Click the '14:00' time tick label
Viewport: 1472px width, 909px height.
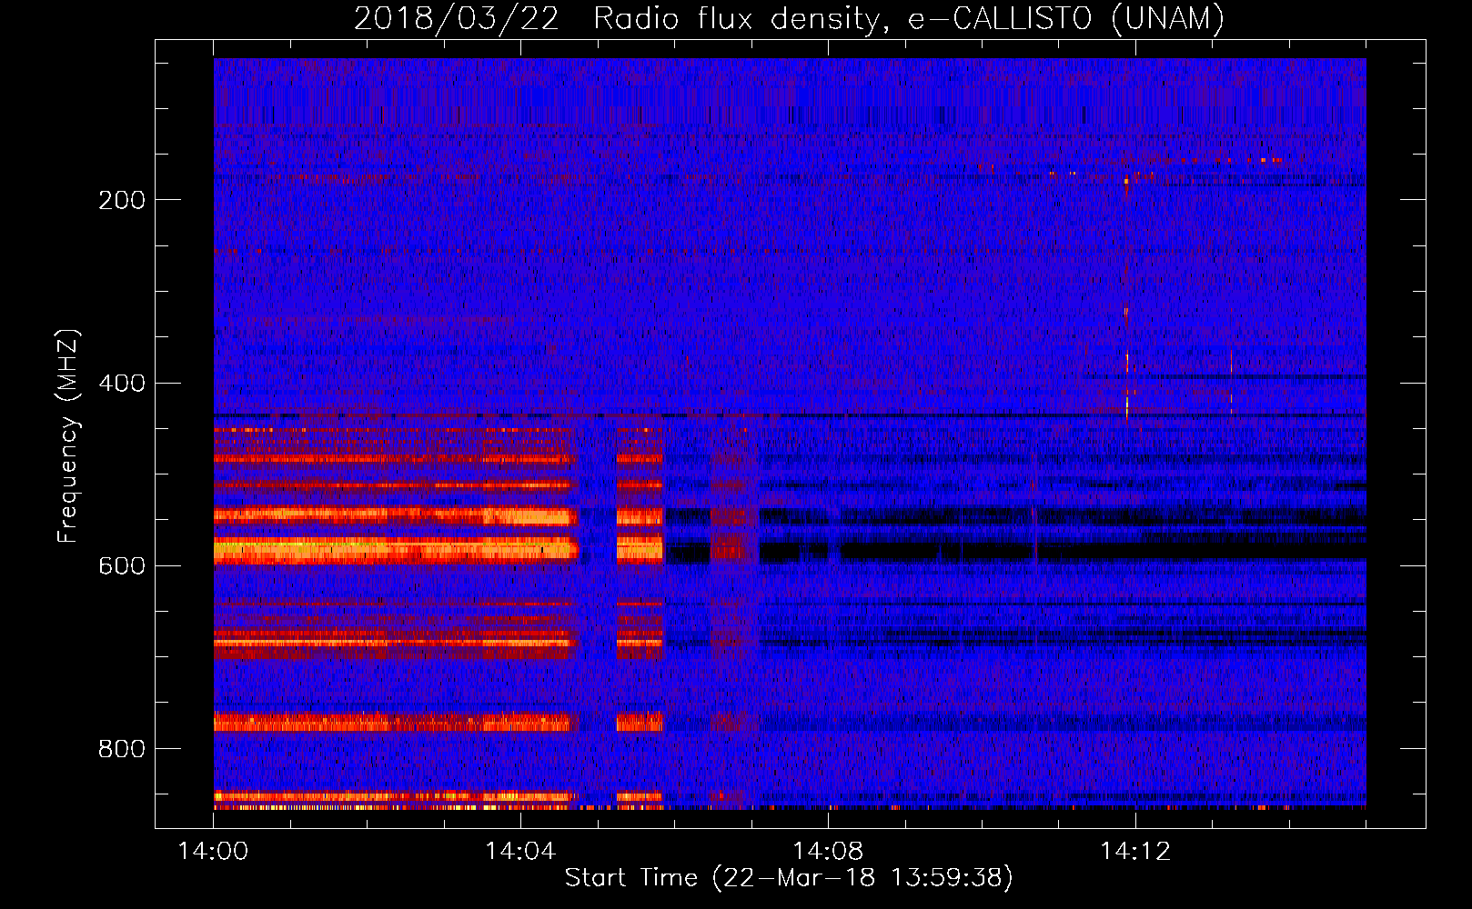pyautogui.click(x=213, y=852)
